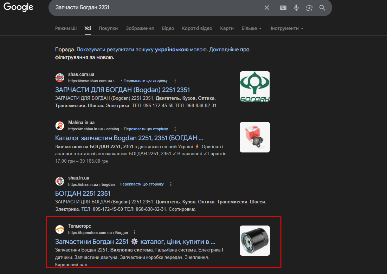
Task: Click Перекласти цю сторінку for shas.in.ua
Action: tap(142, 184)
